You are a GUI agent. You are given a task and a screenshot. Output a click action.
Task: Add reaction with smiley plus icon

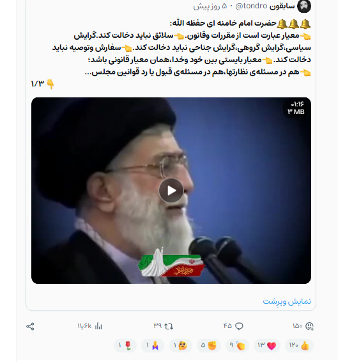click(x=309, y=326)
